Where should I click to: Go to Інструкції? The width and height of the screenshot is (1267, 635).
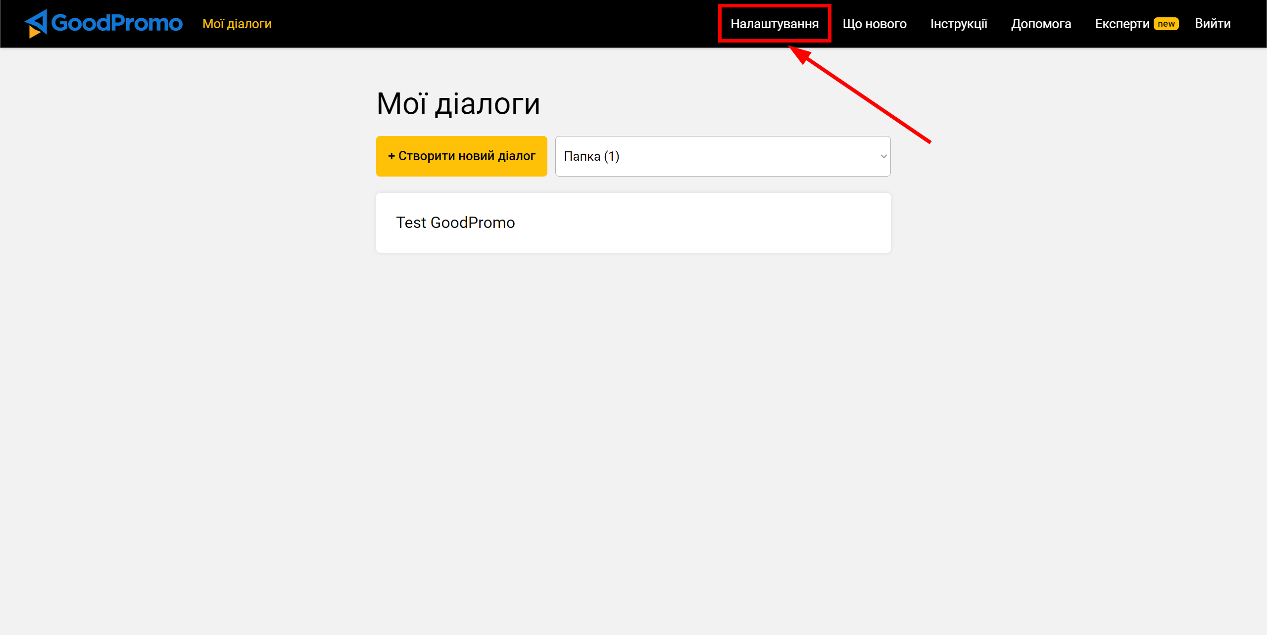(959, 24)
